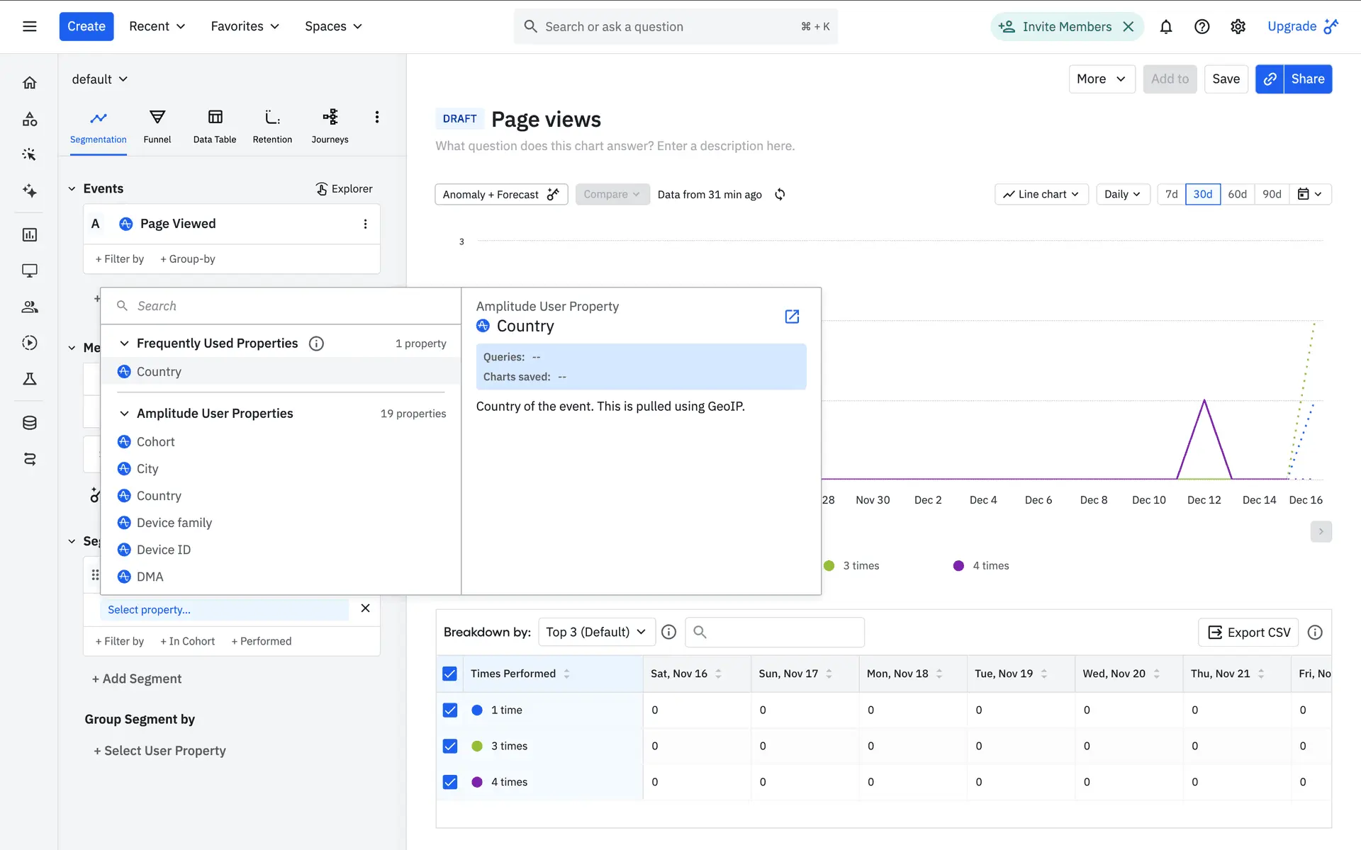Viewport: 1361px width, 850px height.
Task: Uncheck the 4 times row checkbox
Action: click(450, 782)
